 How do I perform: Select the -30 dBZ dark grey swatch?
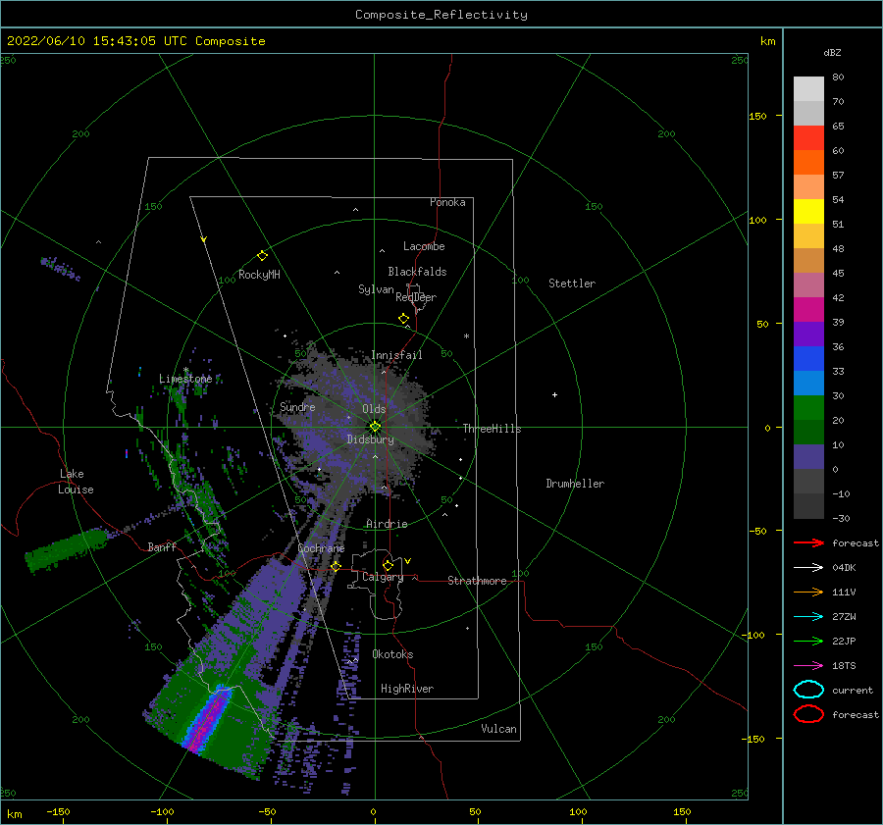click(808, 506)
